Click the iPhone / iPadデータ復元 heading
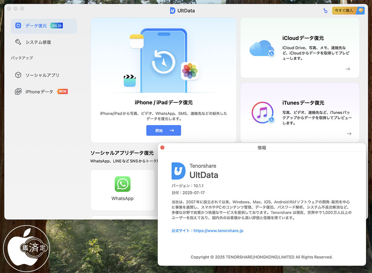 164,102
